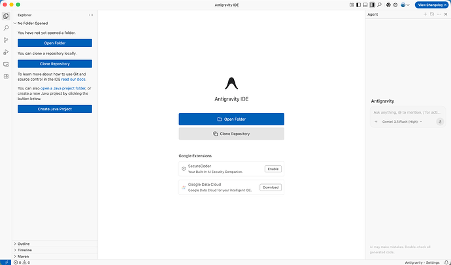Click the Agent panel title label
Viewport: 451px width, 265px height.
[373, 14]
